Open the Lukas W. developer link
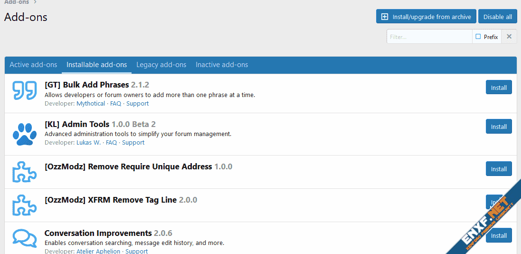This screenshot has width=521, height=254. click(88, 142)
